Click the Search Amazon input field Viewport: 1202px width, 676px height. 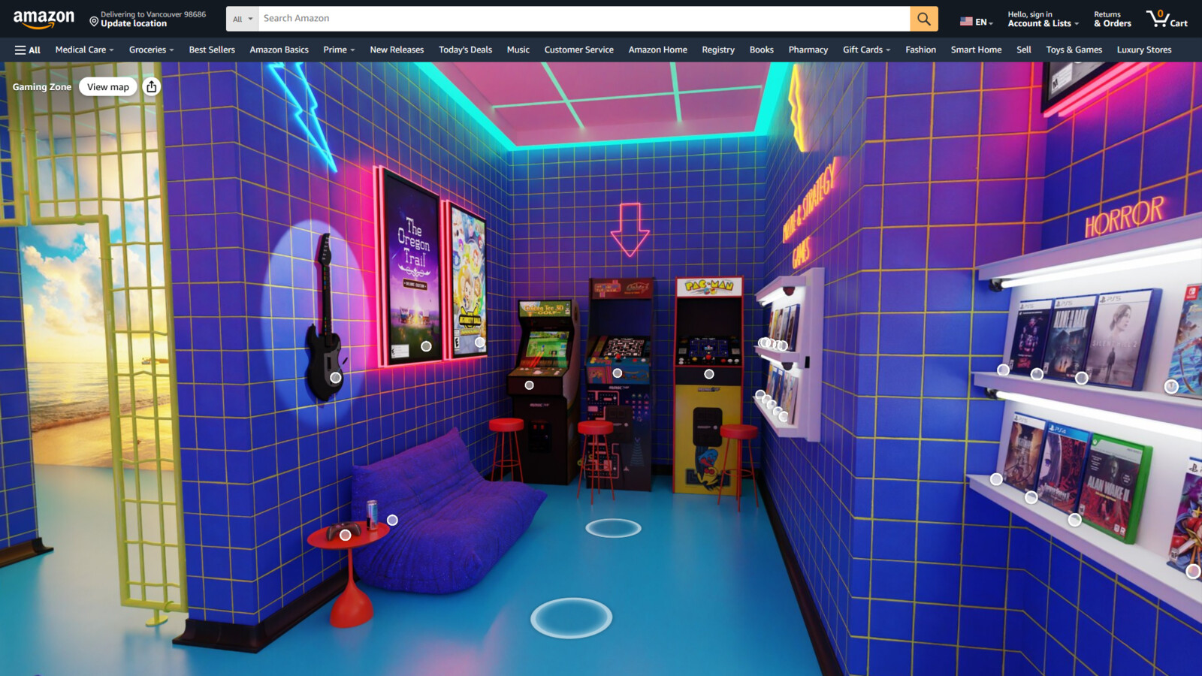[x=584, y=19]
